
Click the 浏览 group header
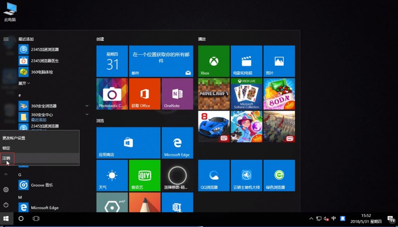(100, 121)
